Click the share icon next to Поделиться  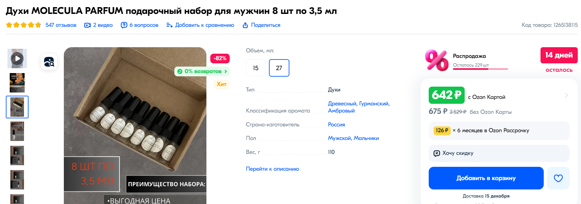(x=245, y=25)
